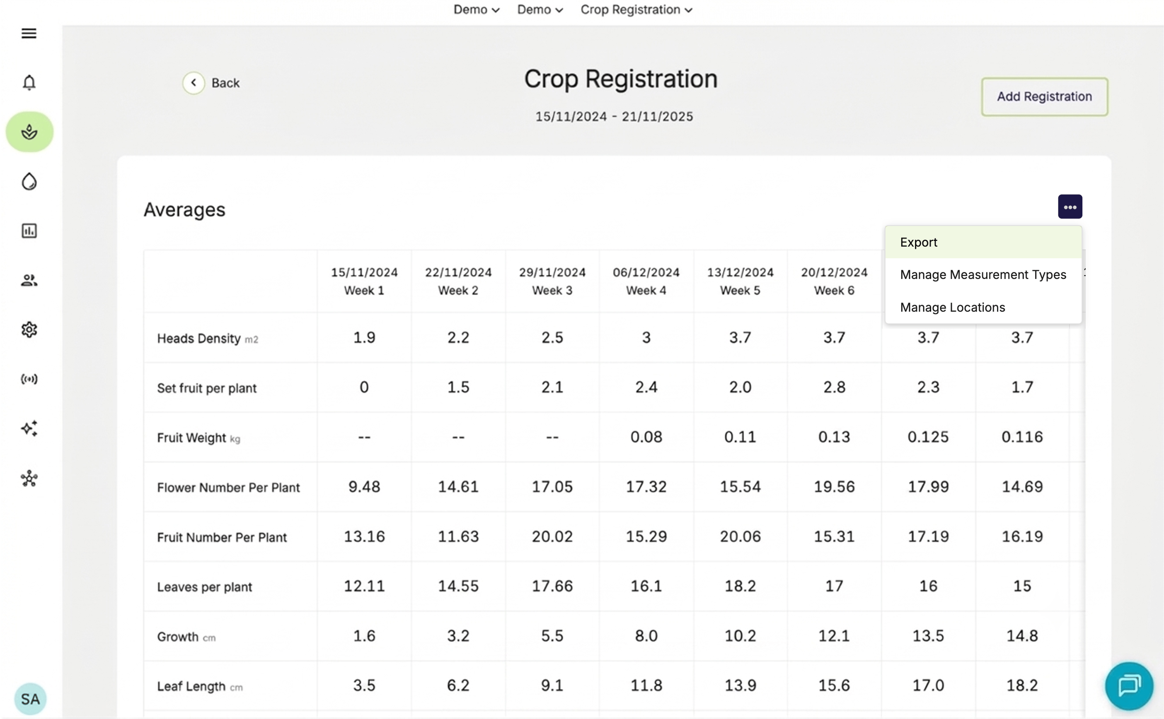Open the sensors broadcast icon

[x=29, y=379]
